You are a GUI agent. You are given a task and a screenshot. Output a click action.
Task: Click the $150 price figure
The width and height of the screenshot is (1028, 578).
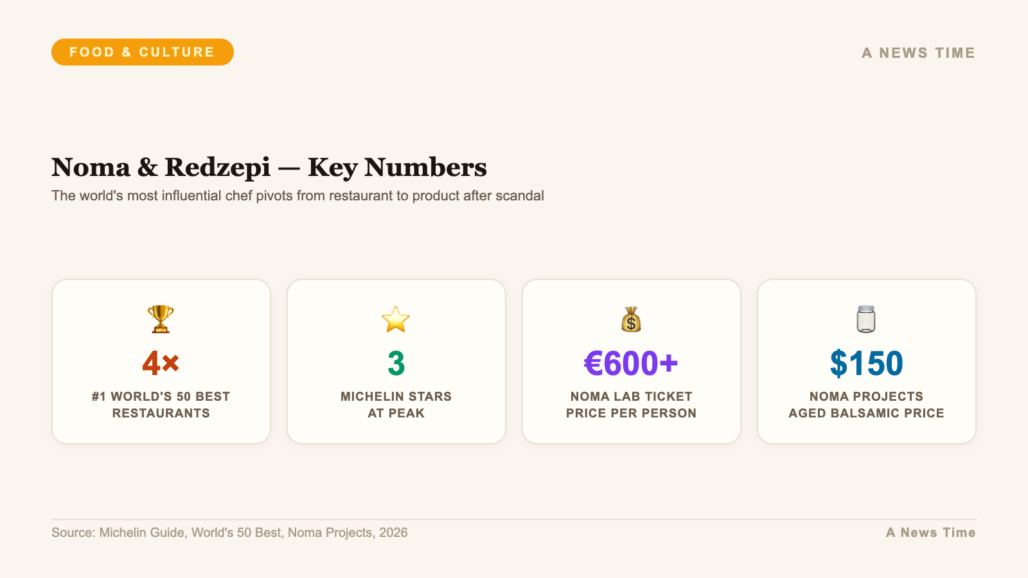click(866, 363)
